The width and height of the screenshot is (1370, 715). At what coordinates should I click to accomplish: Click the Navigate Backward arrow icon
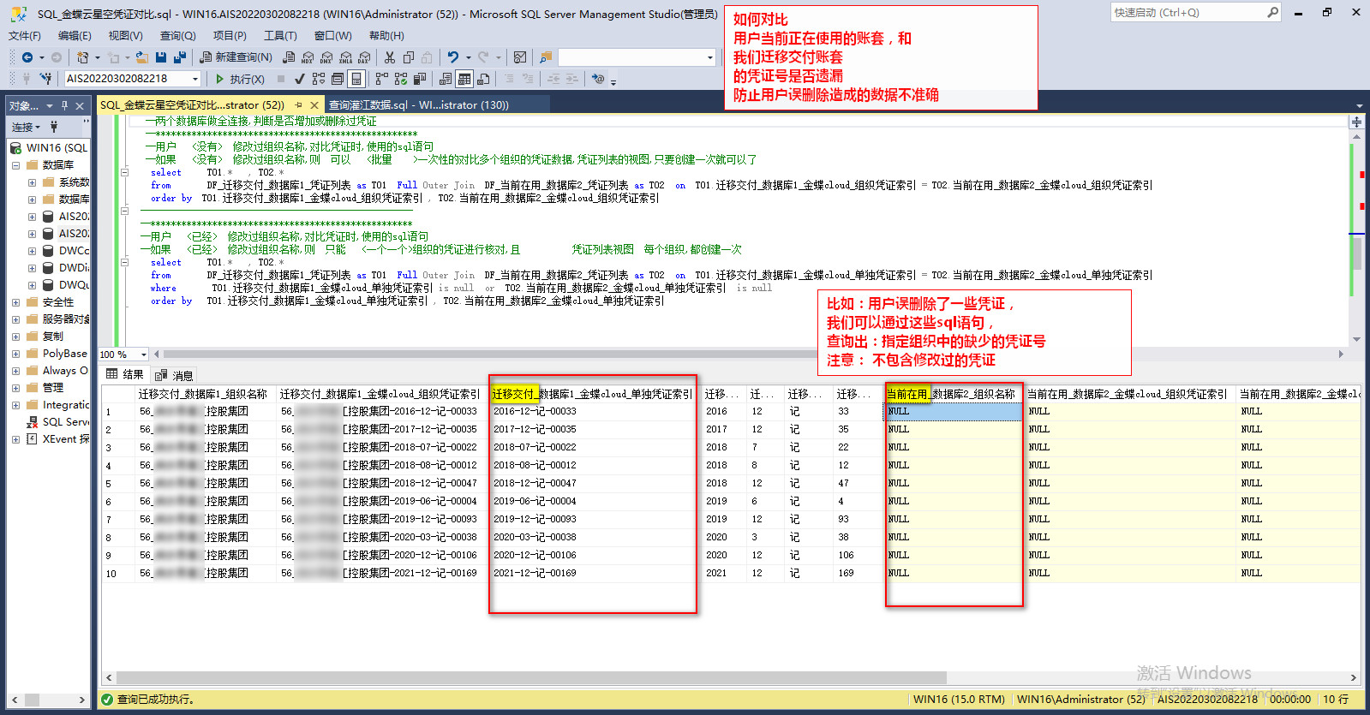27,57
